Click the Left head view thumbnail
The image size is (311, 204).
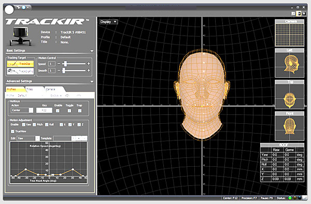[289, 63]
